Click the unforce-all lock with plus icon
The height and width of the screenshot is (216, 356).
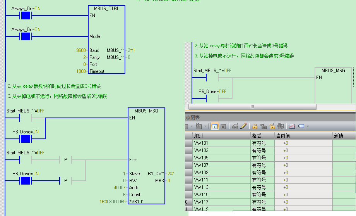click(x=272, y=126)
